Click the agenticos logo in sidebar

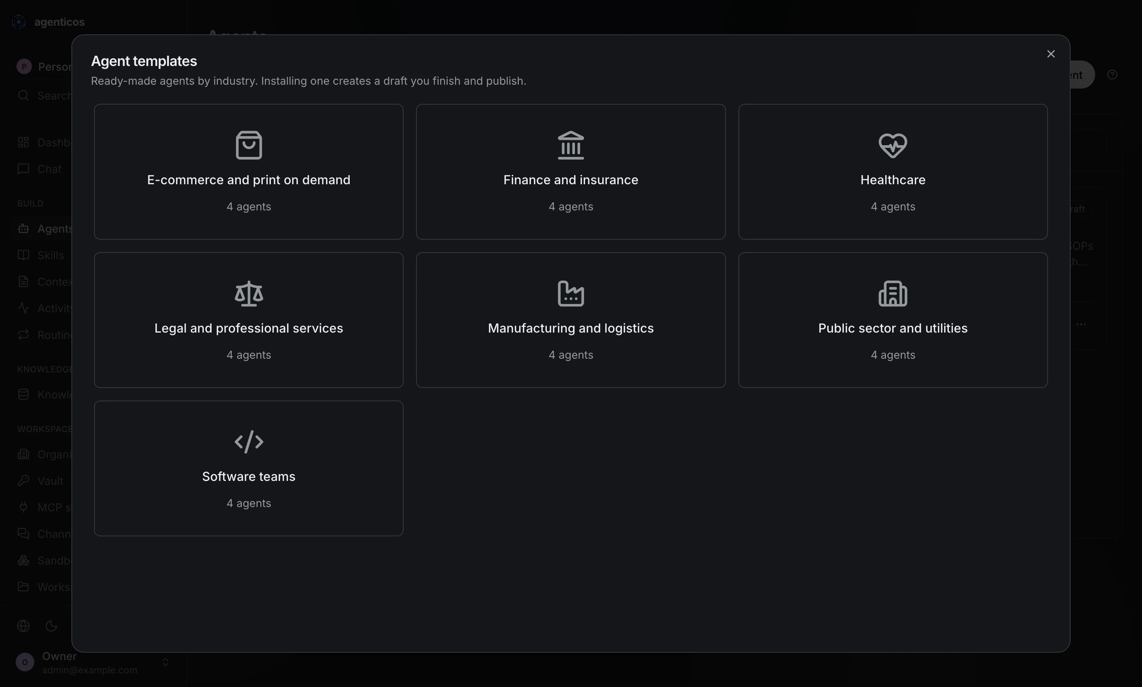(x=18, y=22)
